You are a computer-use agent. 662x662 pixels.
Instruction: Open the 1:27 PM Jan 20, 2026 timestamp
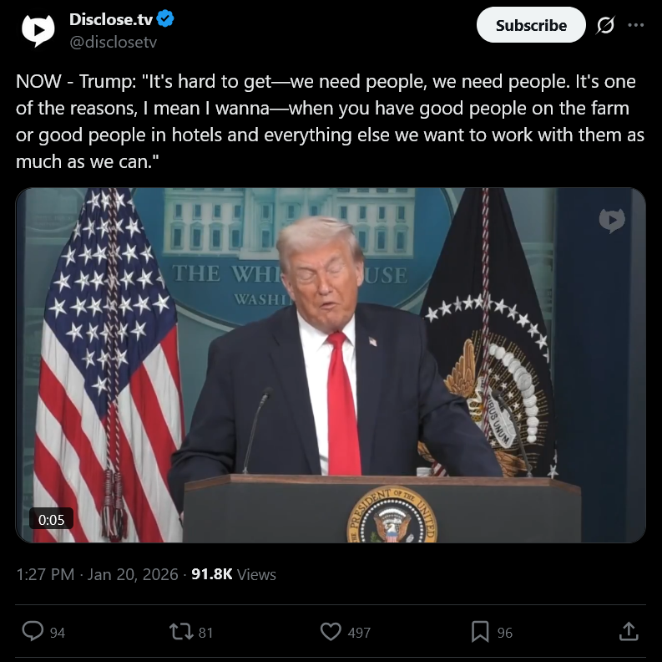tap(97, 574)
